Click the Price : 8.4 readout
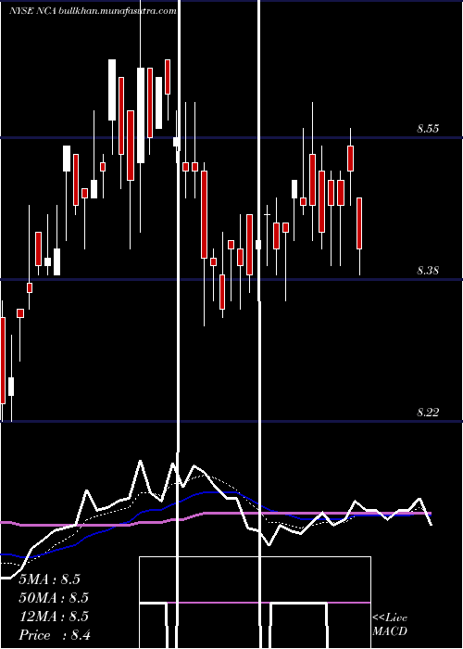Image resolution: width=463 pixels, height=649 pixels. [x=55, y=635]
